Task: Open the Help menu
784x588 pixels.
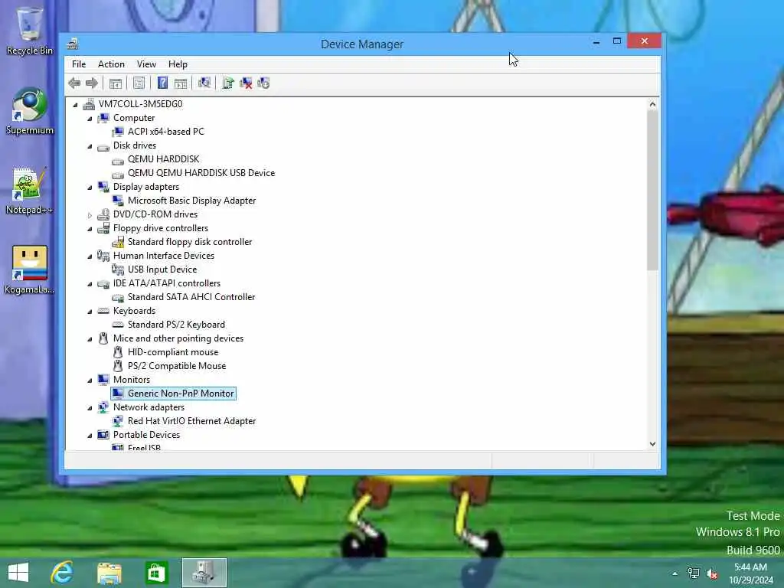Action: [178, 64]
